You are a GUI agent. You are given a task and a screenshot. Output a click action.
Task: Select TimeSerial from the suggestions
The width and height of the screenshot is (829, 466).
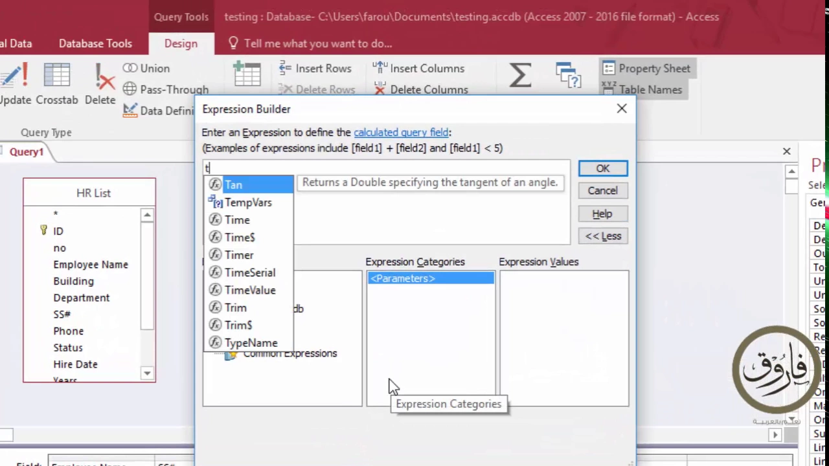point(250,272)
